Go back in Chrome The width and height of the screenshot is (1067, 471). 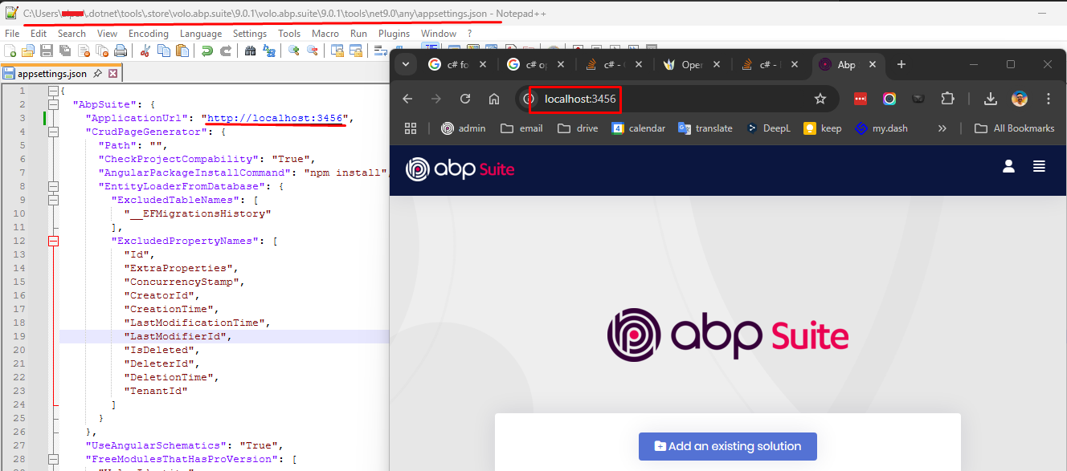[x=407, y=99]
